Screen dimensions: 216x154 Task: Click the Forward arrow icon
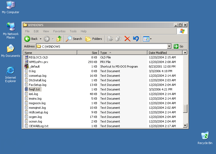pyautogui.click(x=47, y=39)
